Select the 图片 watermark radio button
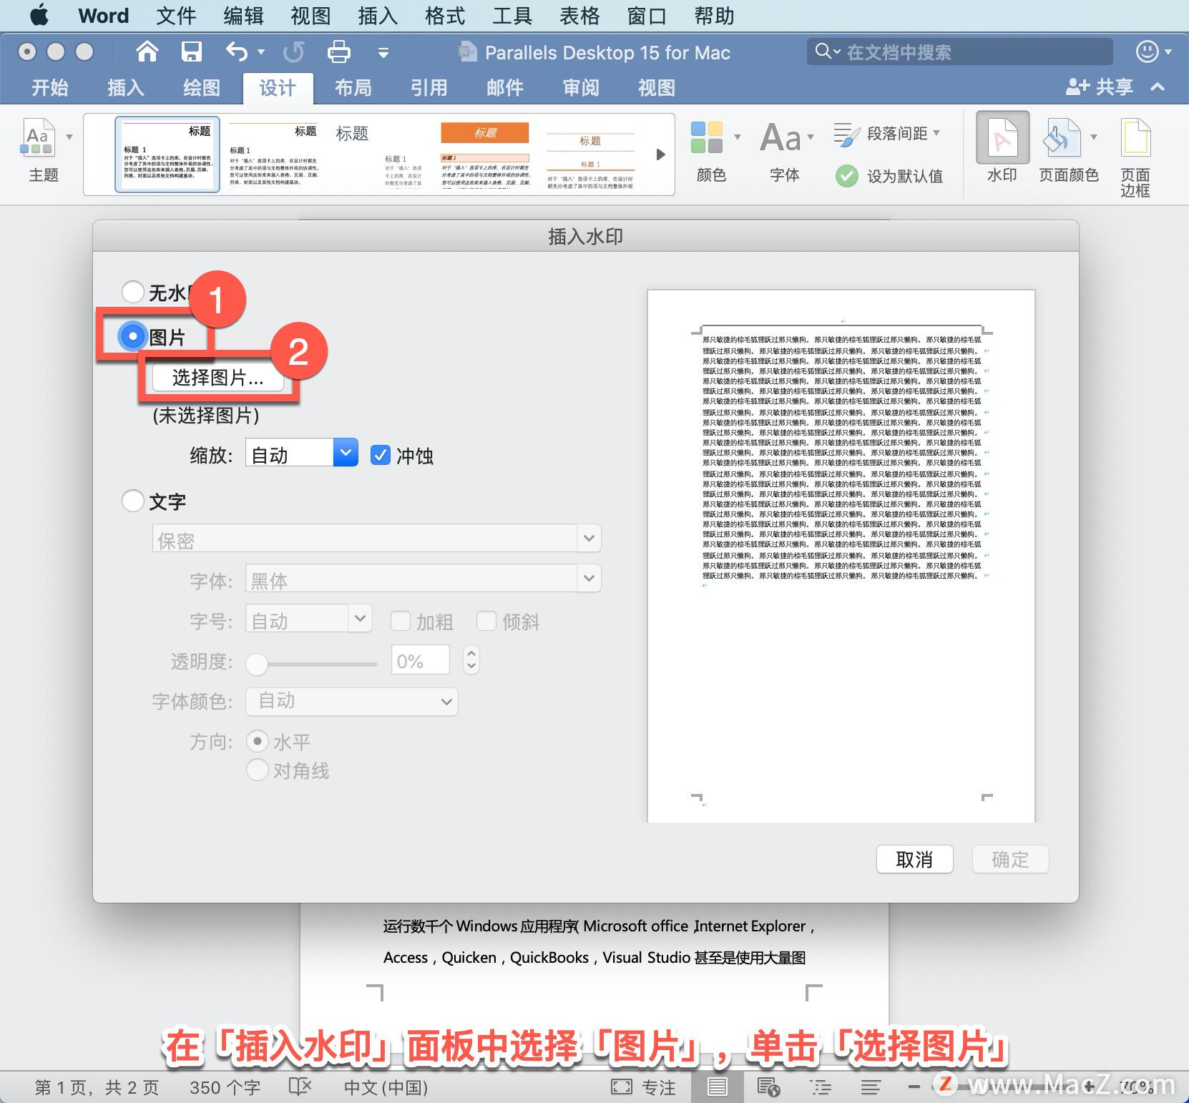 [132, 335]
